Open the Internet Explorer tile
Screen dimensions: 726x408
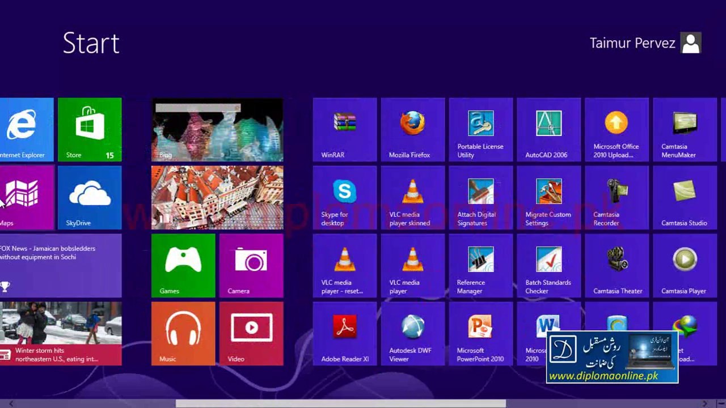coord(27,130)
